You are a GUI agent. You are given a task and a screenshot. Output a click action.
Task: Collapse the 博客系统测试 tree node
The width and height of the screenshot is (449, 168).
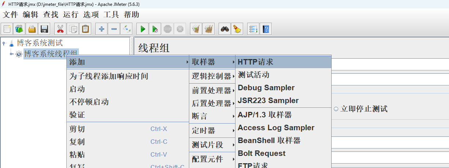(x=4, y=43)
